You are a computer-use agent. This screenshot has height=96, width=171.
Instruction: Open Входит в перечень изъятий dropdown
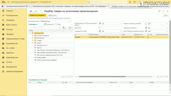pyautogui.click(x=168, y=23)
